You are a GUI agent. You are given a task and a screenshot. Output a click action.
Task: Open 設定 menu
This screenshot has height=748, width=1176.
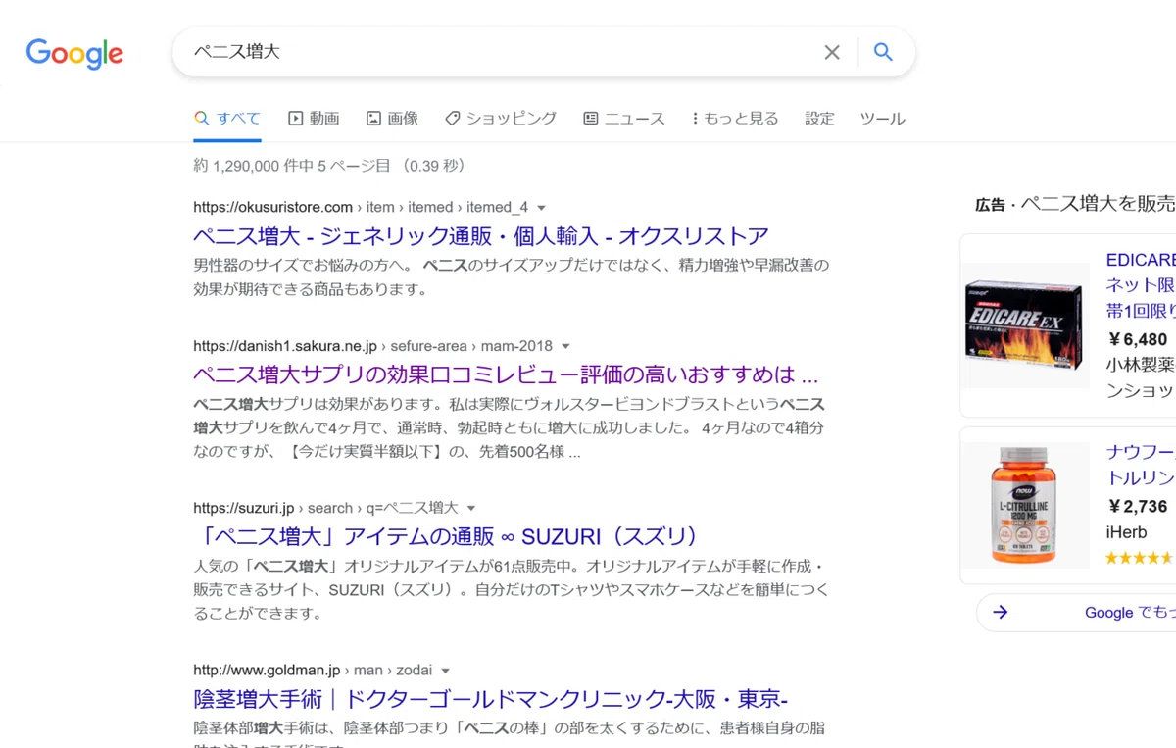tap(819, 119)
